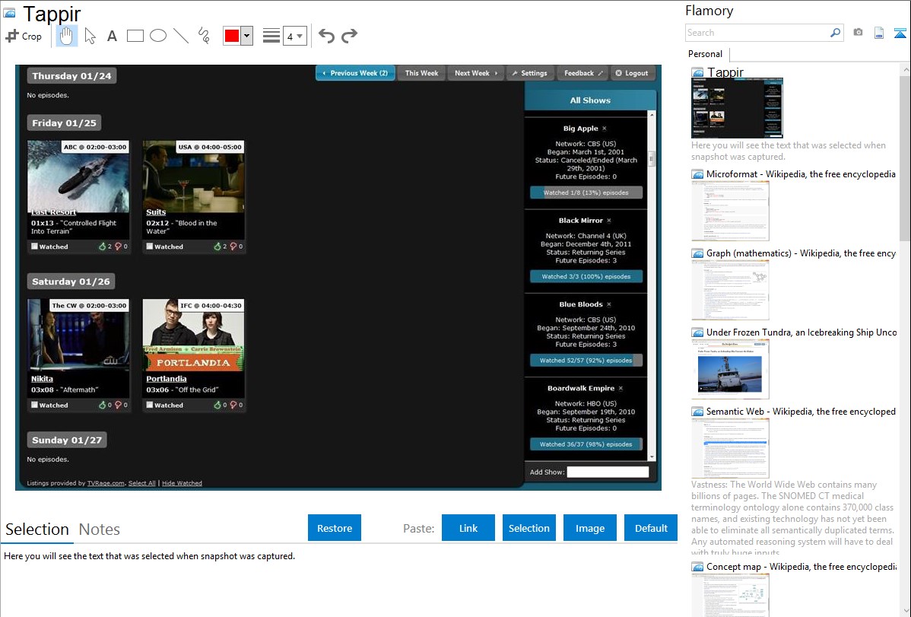Image resolution: width=911 pixels, height=617 pixels.
Task: Click the Selection paste button
Action: tap(529, 528)
